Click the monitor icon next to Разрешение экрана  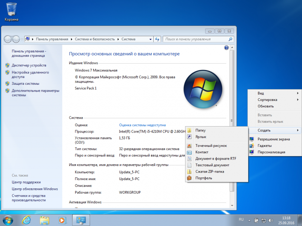[252, 139]
